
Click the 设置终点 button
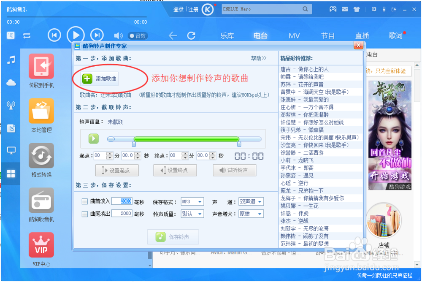[x=175, y=170]
